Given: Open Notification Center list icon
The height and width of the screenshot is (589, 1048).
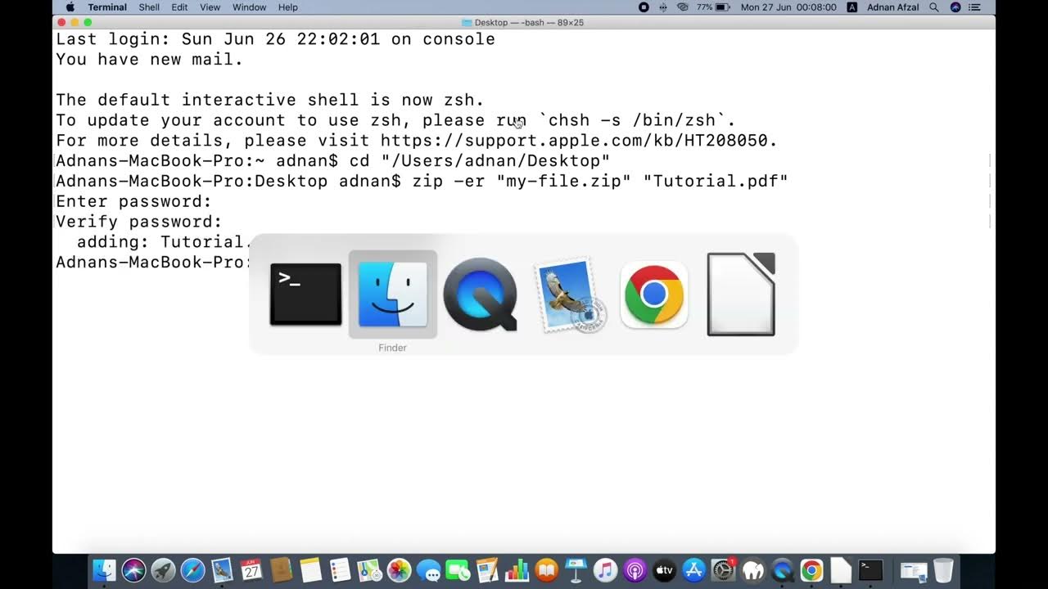Looking at the screenshot, I should [x=975, y=7].
